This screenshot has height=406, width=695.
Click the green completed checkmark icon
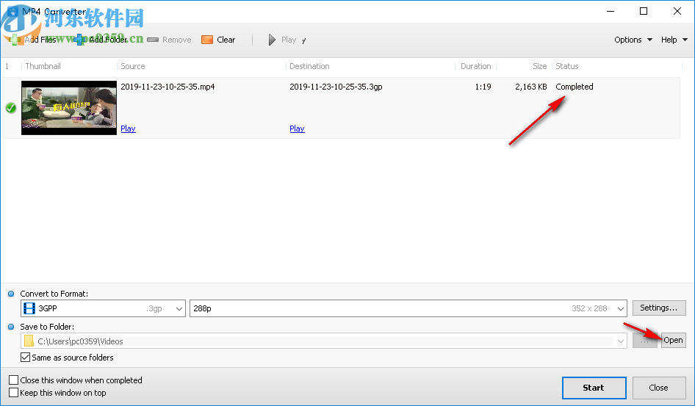pyautogui.click(x=10, y=108)
